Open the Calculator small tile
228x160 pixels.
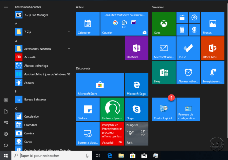[x=182, y=30]
